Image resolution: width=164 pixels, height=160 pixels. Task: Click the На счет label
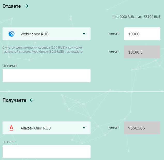[x=9, y=142]
